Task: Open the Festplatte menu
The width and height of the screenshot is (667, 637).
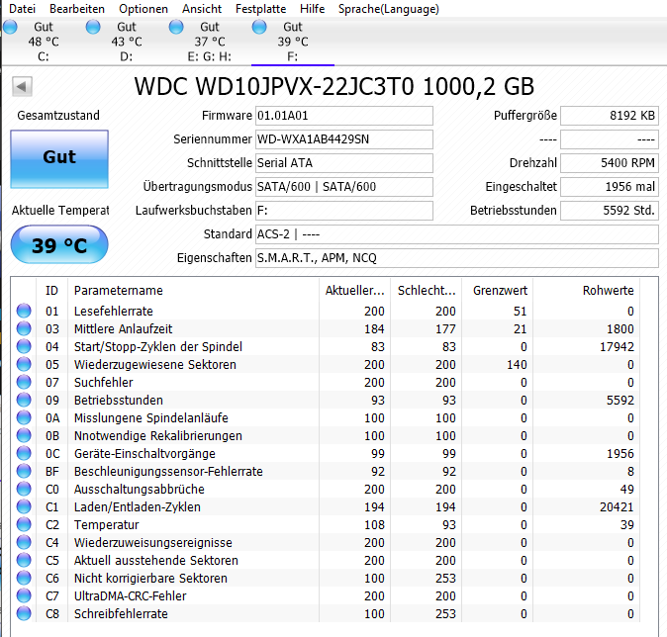Action: pos(260,9)
